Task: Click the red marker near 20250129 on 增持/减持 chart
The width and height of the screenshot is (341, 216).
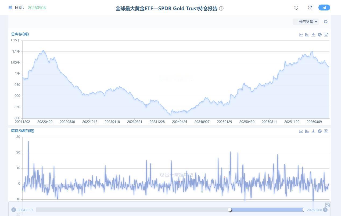Action: pos(224,177)
